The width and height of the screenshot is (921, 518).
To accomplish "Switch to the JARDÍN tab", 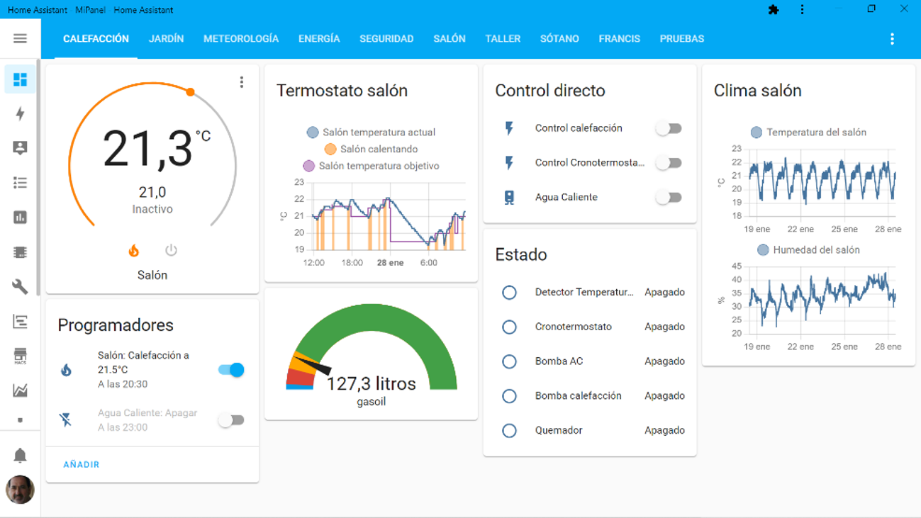I will [x=167, y=39].
